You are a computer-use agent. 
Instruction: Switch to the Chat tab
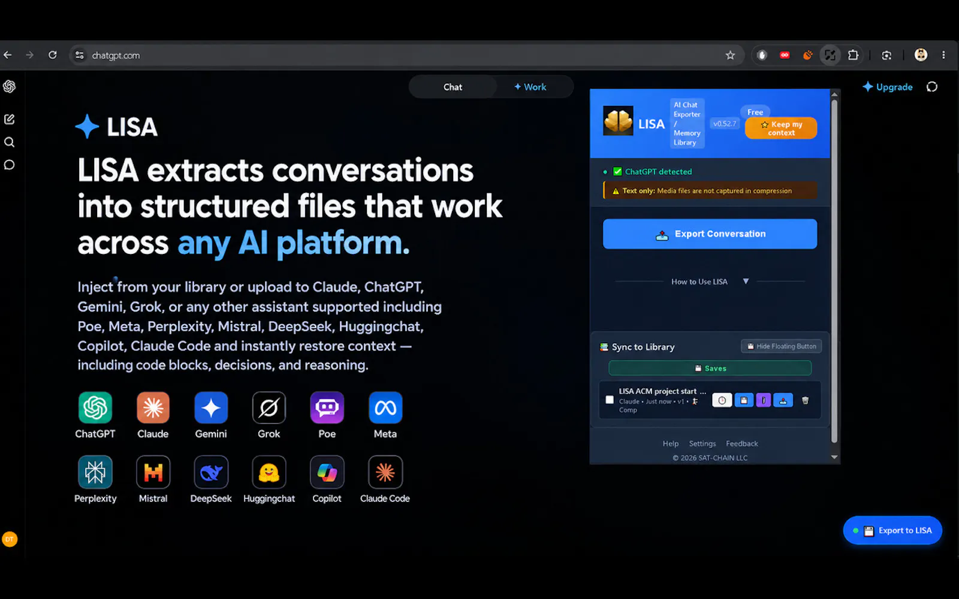coord(453,87)
